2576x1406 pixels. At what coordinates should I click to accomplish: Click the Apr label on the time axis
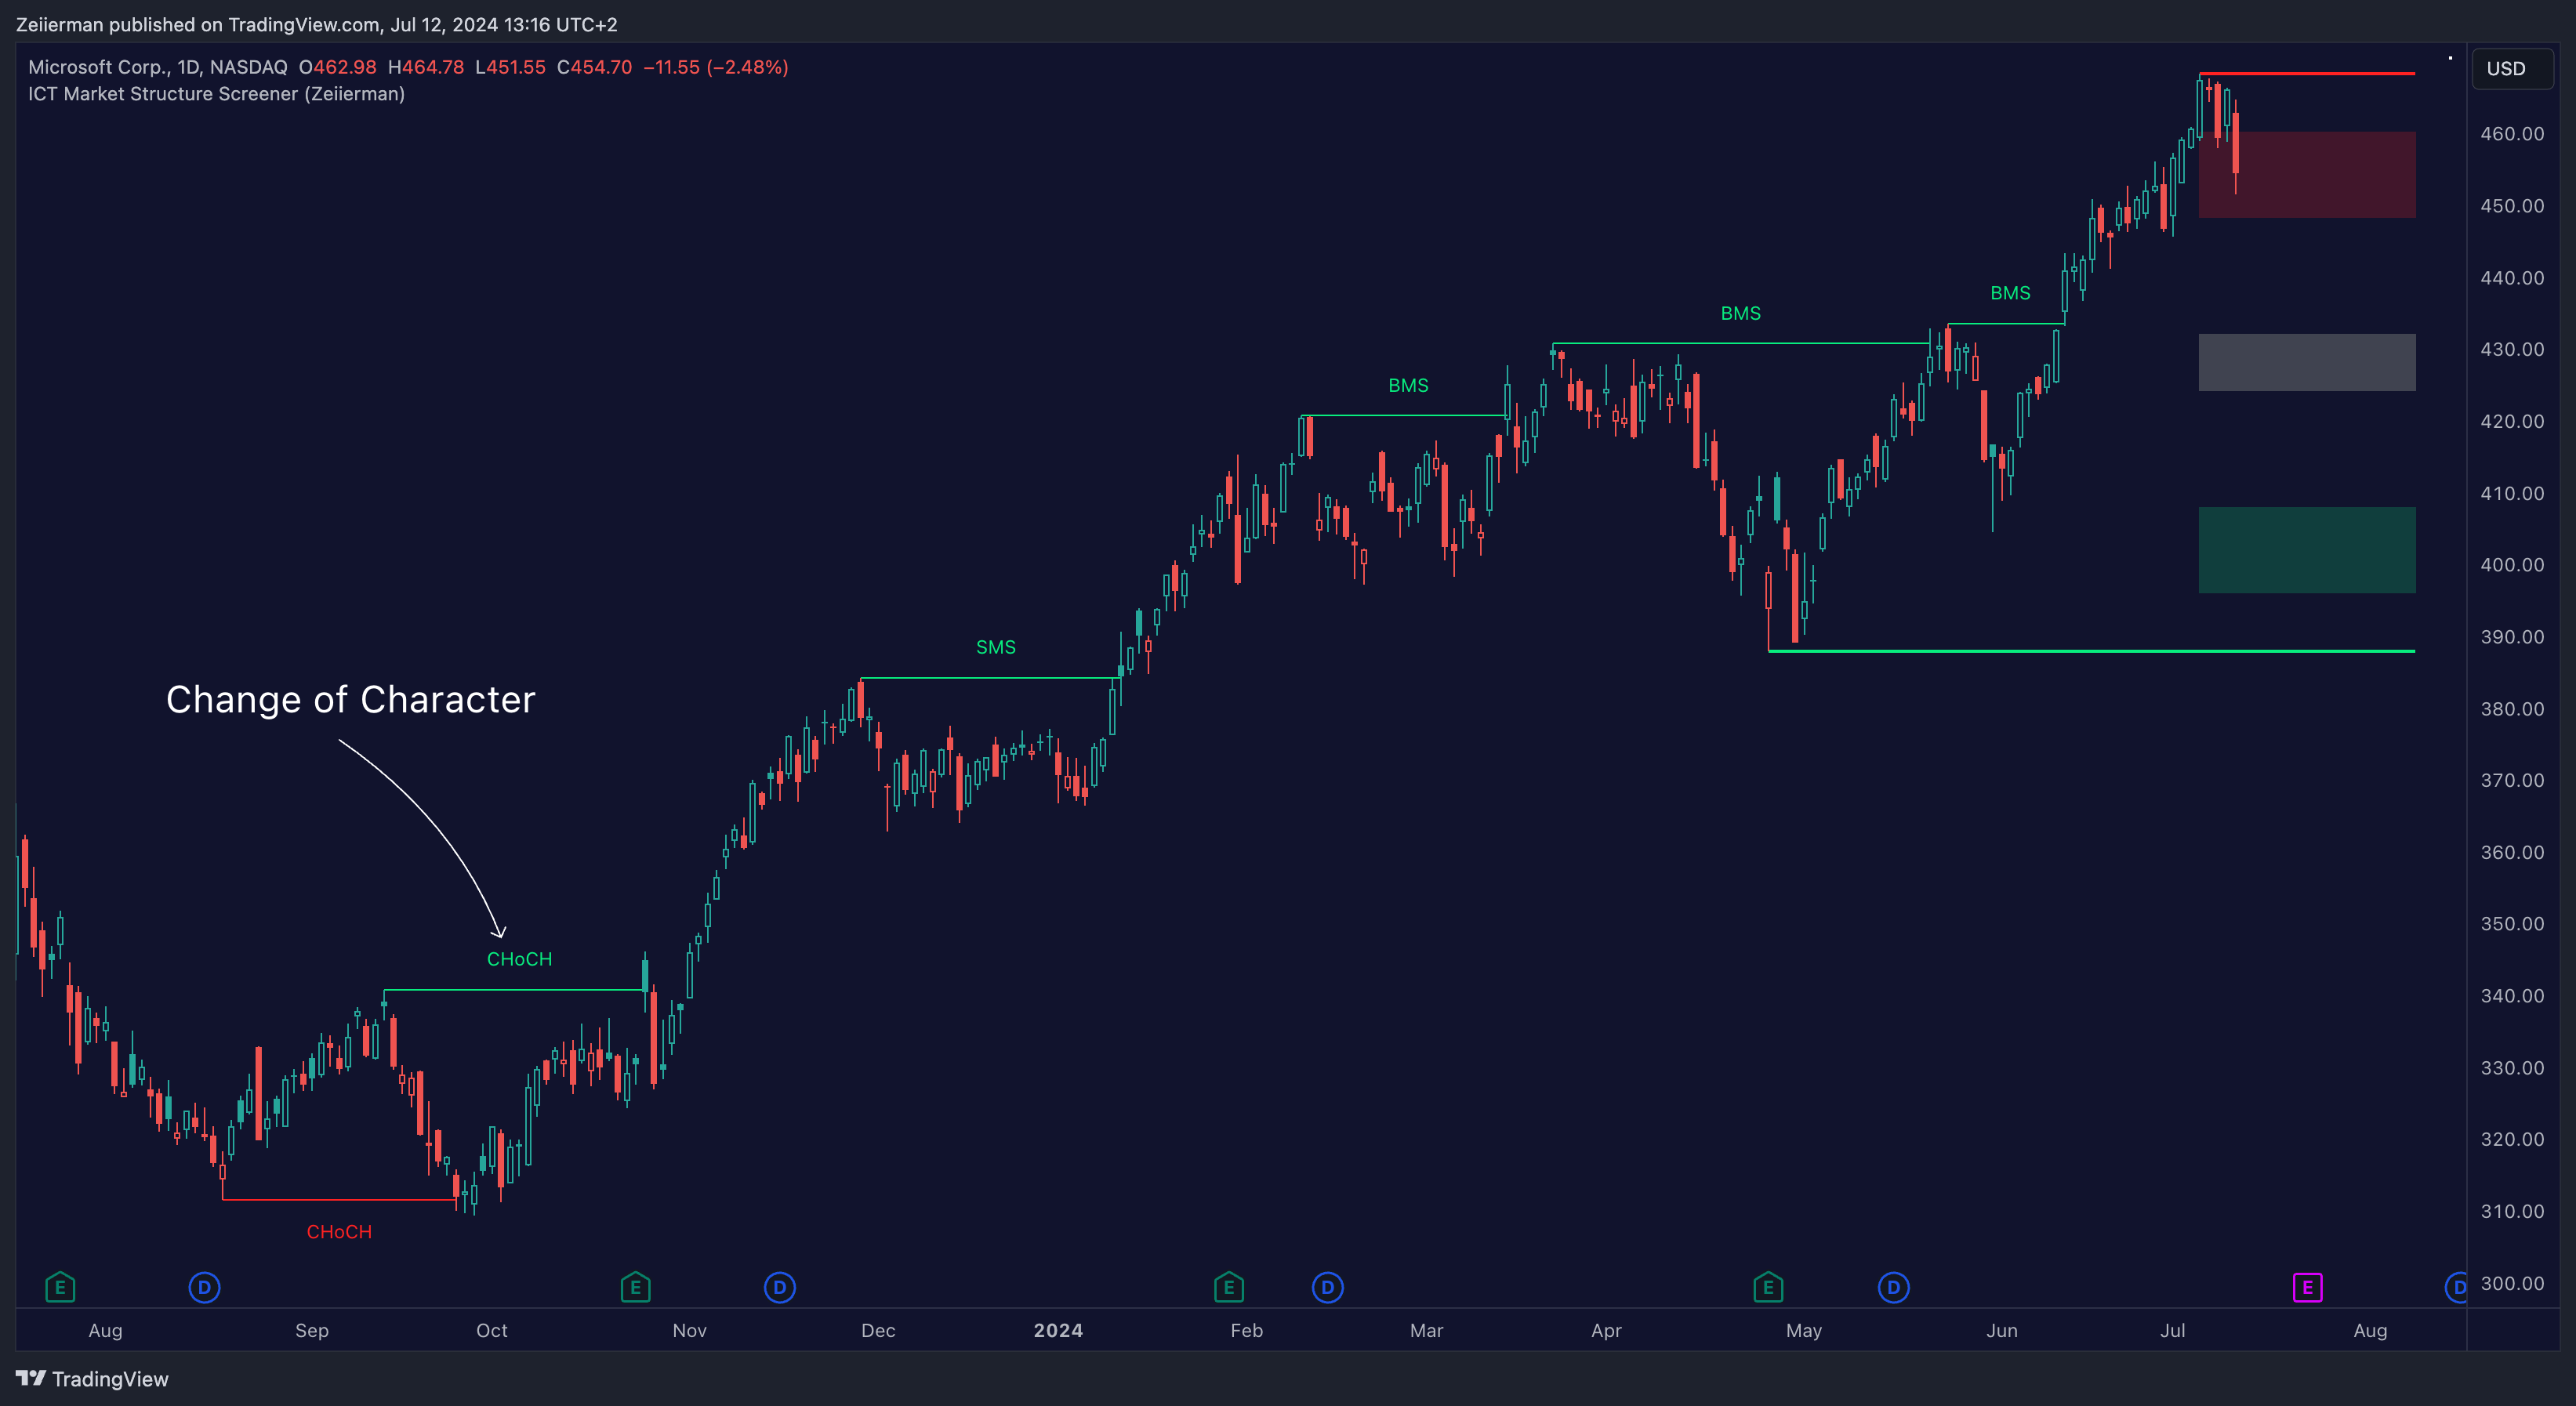tap(1606, 1330)
